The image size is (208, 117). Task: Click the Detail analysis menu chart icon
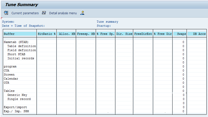coord(44,13)
